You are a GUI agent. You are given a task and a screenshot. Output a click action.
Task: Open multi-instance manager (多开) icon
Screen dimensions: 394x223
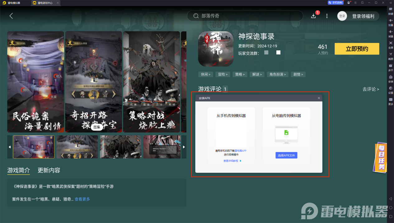391,68
